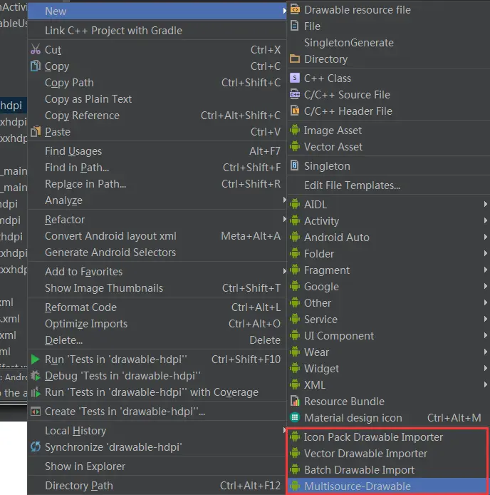Click the Synchronize refresh icon

tap(36, 446)
